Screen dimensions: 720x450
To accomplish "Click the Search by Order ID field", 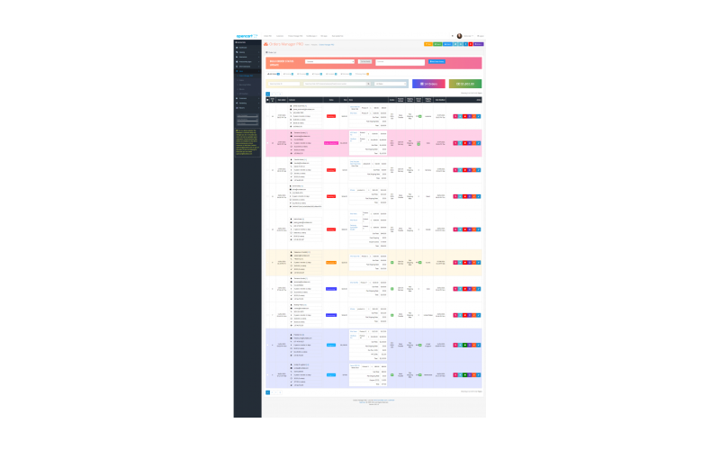I will (283, 84).
